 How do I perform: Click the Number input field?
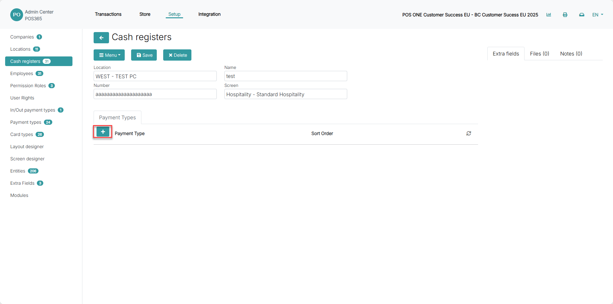click(x=155, y=94)
